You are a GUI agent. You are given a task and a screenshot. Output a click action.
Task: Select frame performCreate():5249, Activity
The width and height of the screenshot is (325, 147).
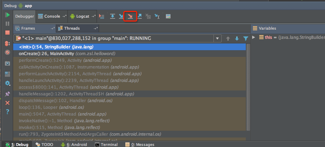pos(130,60)
